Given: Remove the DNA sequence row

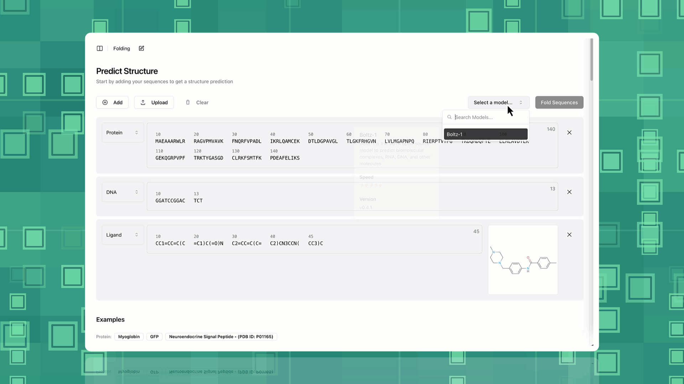Looking at the screenshot, I should (569, 192).
